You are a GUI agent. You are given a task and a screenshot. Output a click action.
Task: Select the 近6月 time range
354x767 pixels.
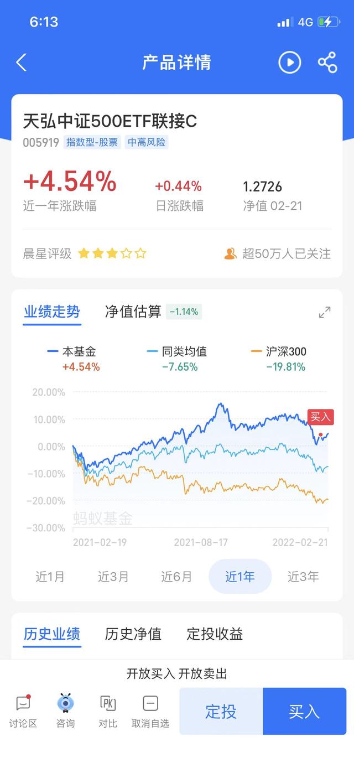(x=176, y=577)
